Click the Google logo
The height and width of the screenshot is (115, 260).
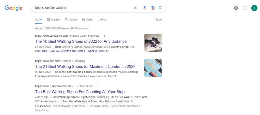[x=14, y=8]
